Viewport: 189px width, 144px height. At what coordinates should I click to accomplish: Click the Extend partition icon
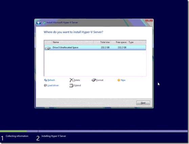click(x=71, y=86)
